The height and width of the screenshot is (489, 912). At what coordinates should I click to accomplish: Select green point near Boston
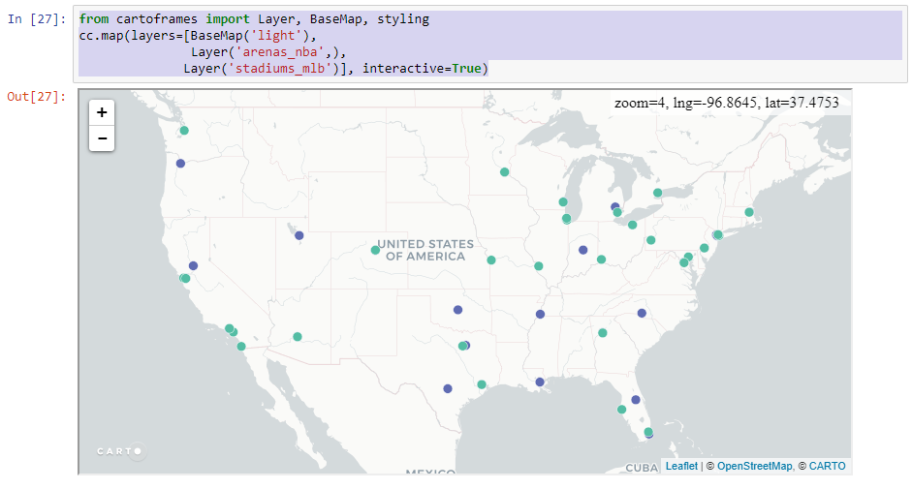[749, 212]
